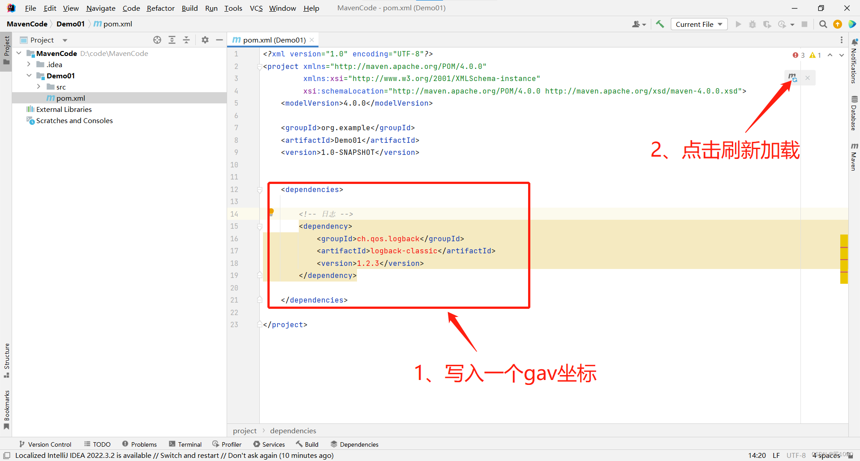860x461 pixels.
Task: Open the Notifications side panel
Action: pyautogui.click(x=854, y=61)
